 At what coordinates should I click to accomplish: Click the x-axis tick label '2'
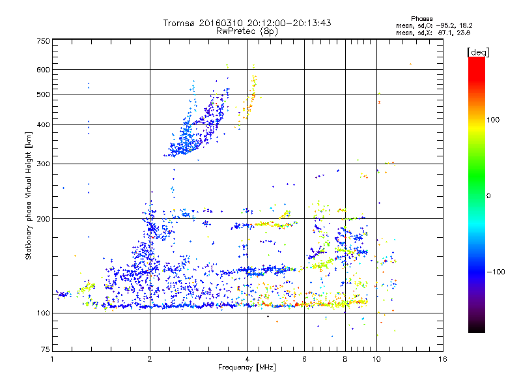pos(150,359)
